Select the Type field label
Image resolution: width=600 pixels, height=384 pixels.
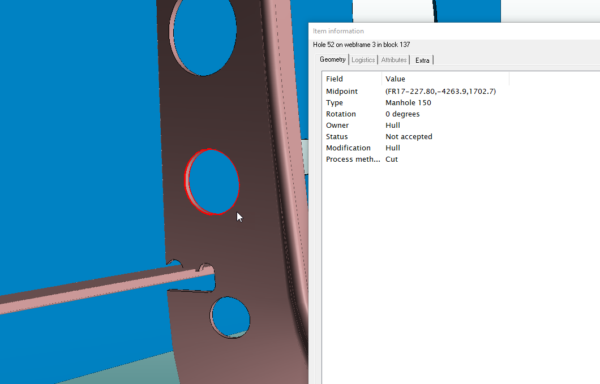click(335, 103)
